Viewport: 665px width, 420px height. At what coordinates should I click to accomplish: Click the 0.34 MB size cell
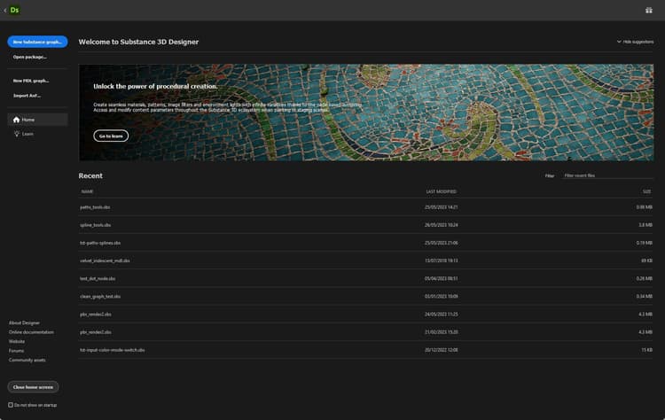645,296
